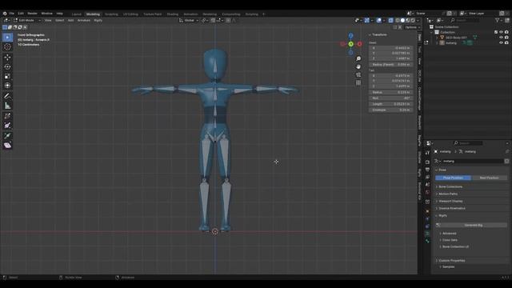Toggle Collection exclude checkbox in outliner

tap(496, 32)
